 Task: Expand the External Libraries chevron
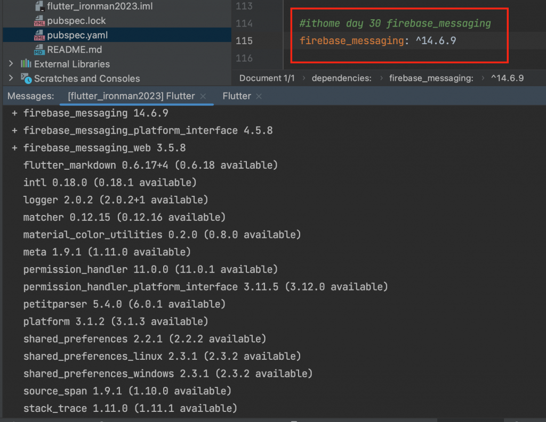coord(11,64)
